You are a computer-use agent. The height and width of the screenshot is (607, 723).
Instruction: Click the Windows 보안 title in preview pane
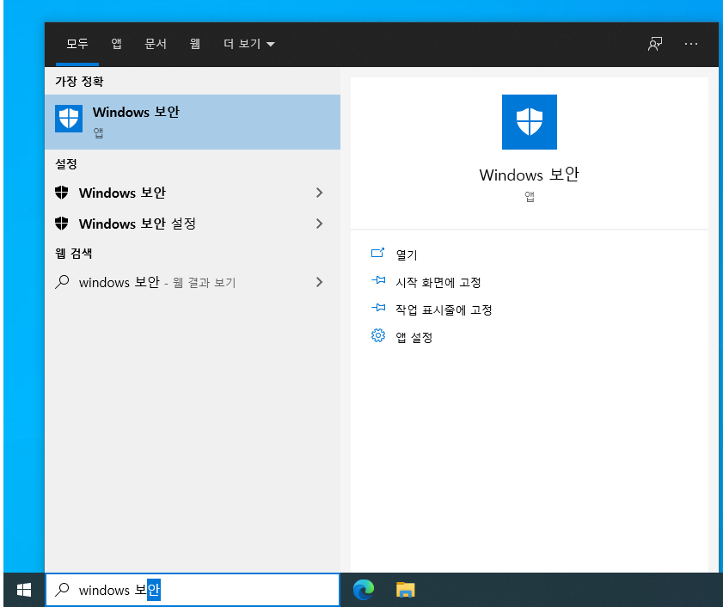(529, 175)
